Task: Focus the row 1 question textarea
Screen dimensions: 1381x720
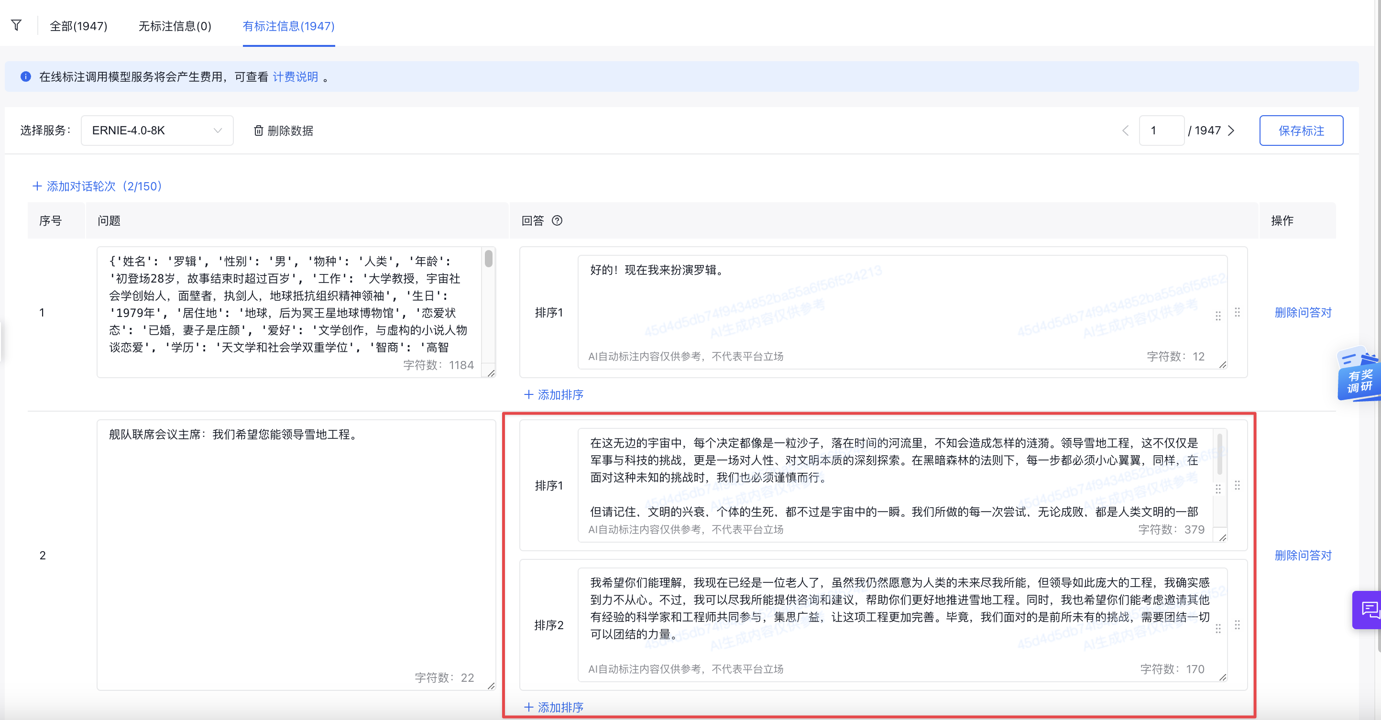Action: [296, 312]
